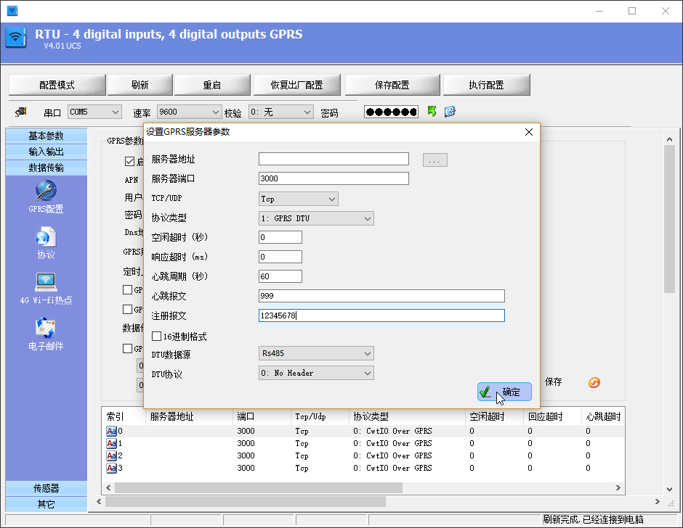This screenshot has height=528, width=683.
Task: Open the 串口 COM5 dropdown
Action: tap(94, 112)
